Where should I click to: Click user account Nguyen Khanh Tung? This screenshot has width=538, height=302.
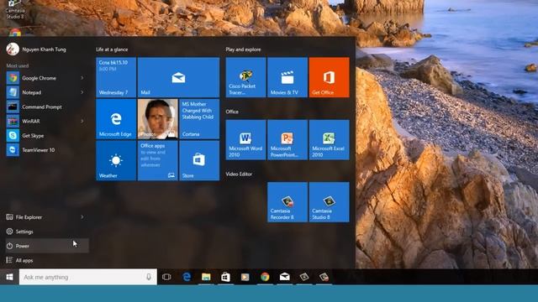(x=36, y=49)
